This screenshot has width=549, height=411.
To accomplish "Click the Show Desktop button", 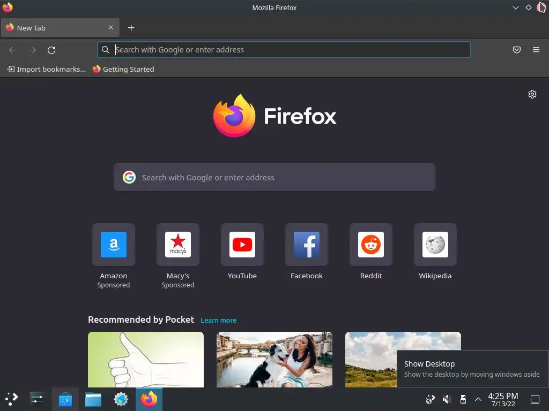I will click(x=535, y=399).
